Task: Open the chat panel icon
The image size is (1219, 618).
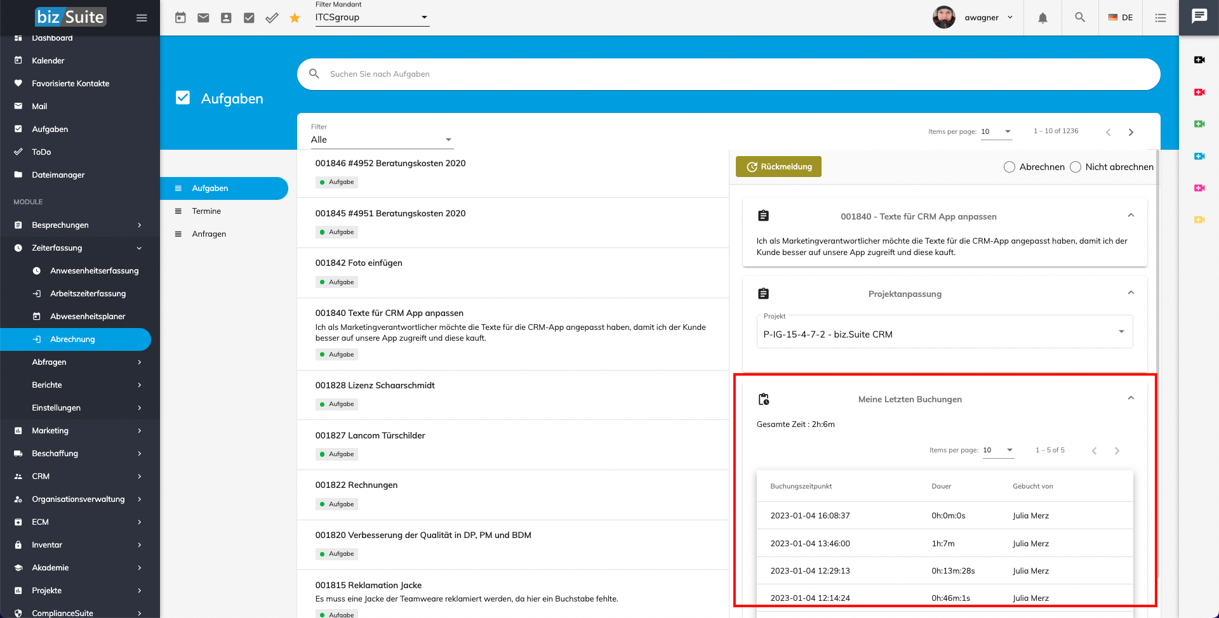Action: pos(1199,16)
